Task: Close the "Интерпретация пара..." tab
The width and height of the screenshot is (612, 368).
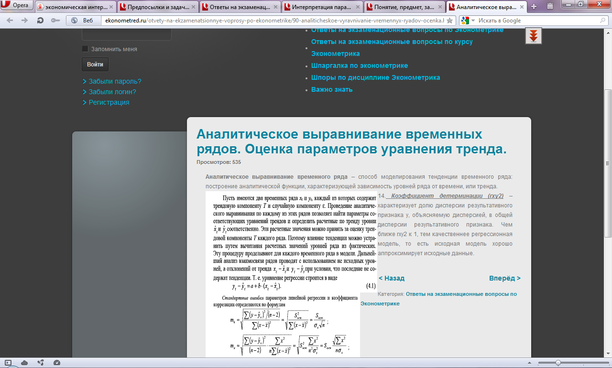Action: point(357,7)
